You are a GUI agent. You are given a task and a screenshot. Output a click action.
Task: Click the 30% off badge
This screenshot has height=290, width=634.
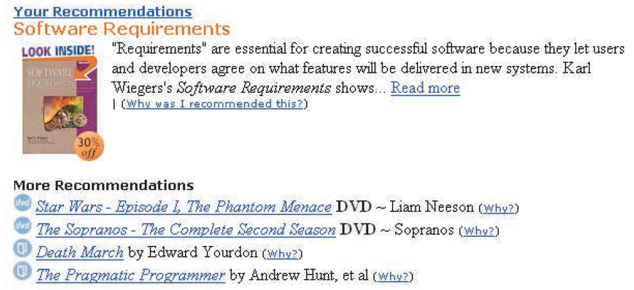pyautogui.click(x=88, y=147)
